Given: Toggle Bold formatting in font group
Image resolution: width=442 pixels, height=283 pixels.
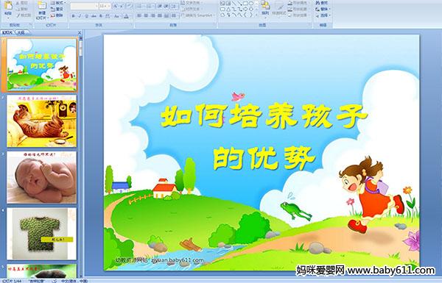Looking at the screenshot, I should pos(73,16).
